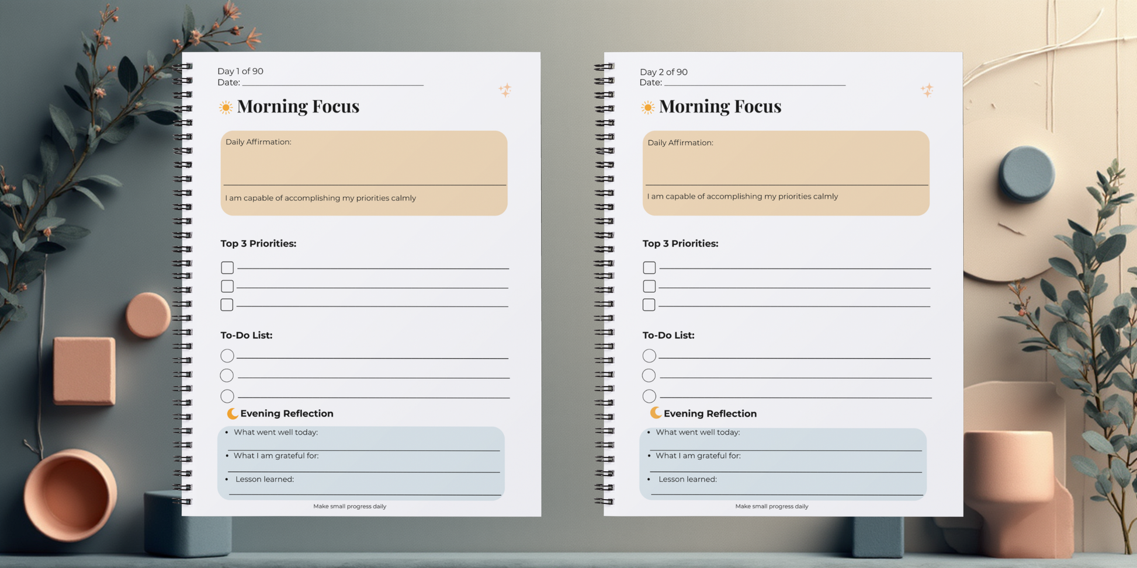
Task: Mark the third priority checkbox on Day 1
Action: coord(227,305)
